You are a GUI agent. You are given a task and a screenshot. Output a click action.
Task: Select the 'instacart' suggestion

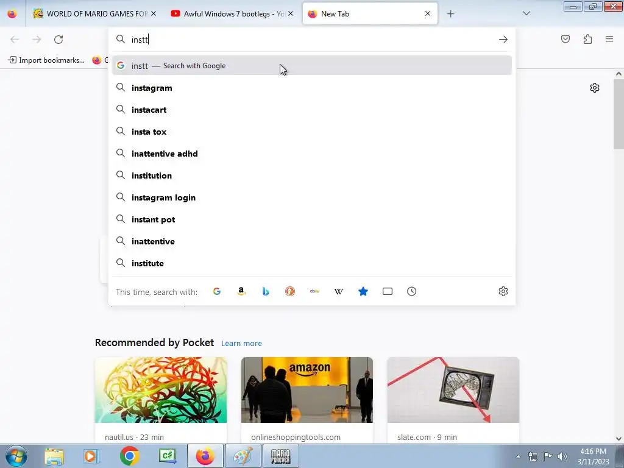point(311,110)
